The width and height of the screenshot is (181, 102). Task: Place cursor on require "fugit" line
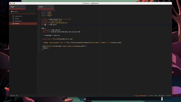point(47,16)
